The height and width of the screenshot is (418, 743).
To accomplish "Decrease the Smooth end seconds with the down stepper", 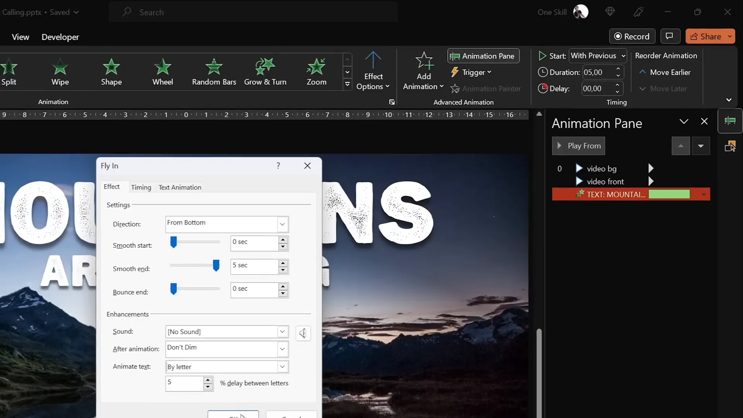I will pyautogui.click(x=283, y=270).
